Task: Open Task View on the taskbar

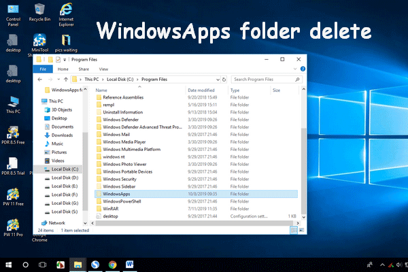Action: click(43, 264)
